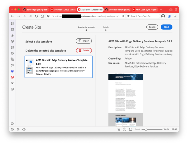Click the template preview image

point(126,100)
